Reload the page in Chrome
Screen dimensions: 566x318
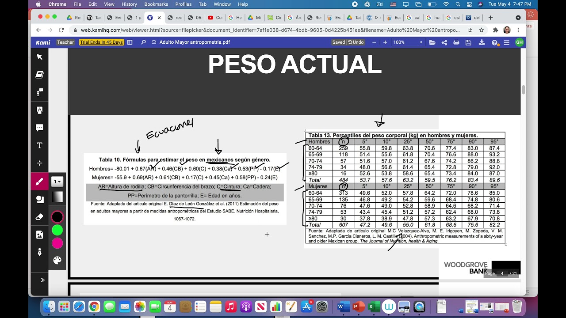(x=61, y=30)
